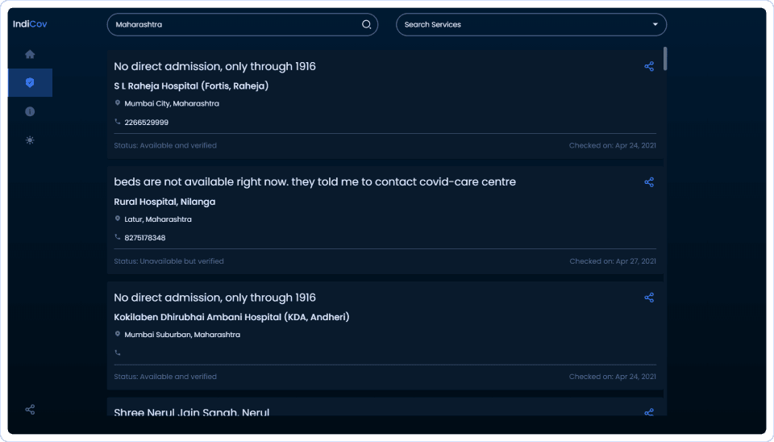Click the search magnifier icon
774x442 pixels.
pos(366,25)
